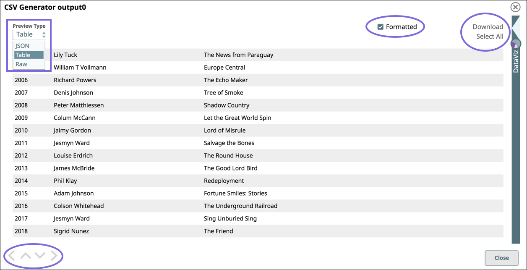The height and width of the screenshot is (270, 527).
Task: Click the right arrow navigation icon
Action: 54,255
